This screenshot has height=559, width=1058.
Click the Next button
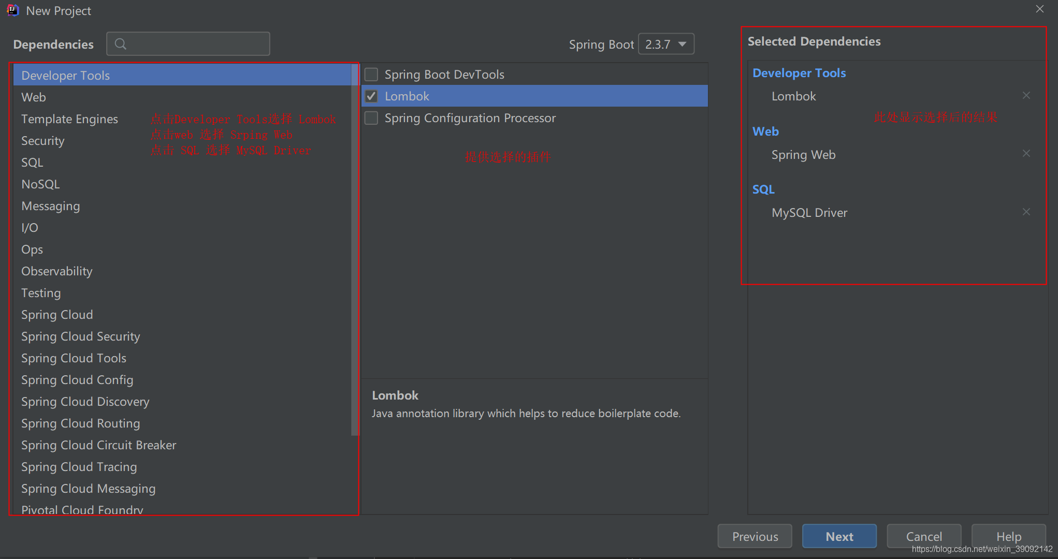click(839, 536)
